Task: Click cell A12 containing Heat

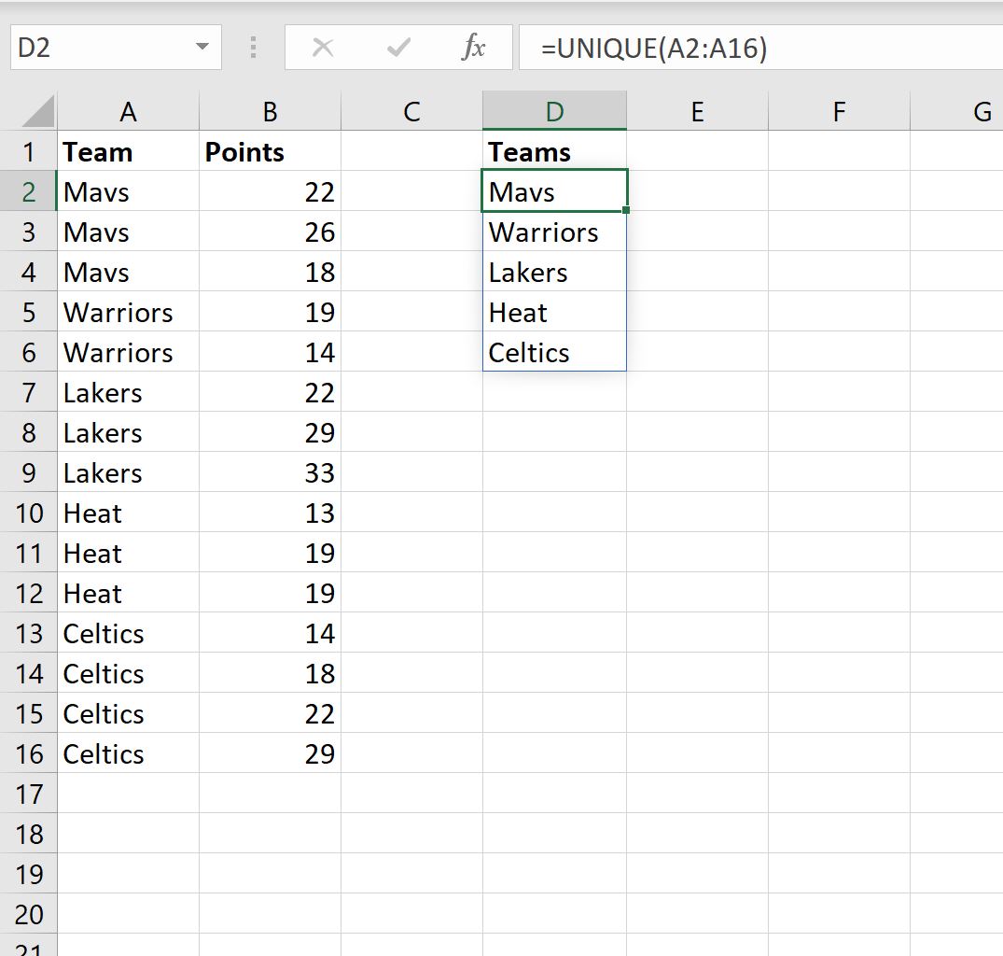Action: [x=128, y=593]
